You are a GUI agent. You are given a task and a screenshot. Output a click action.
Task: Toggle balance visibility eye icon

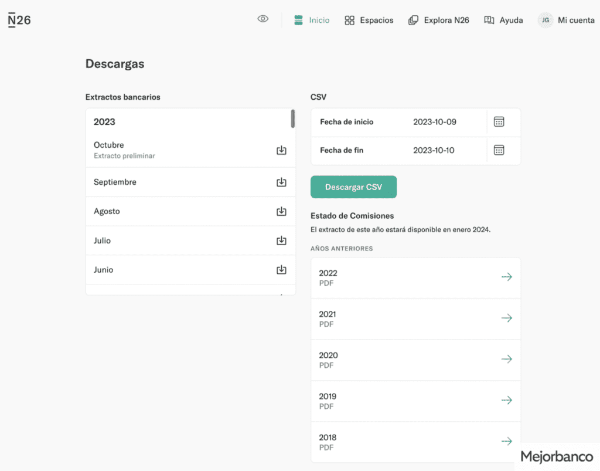click(x=263, y=19)
